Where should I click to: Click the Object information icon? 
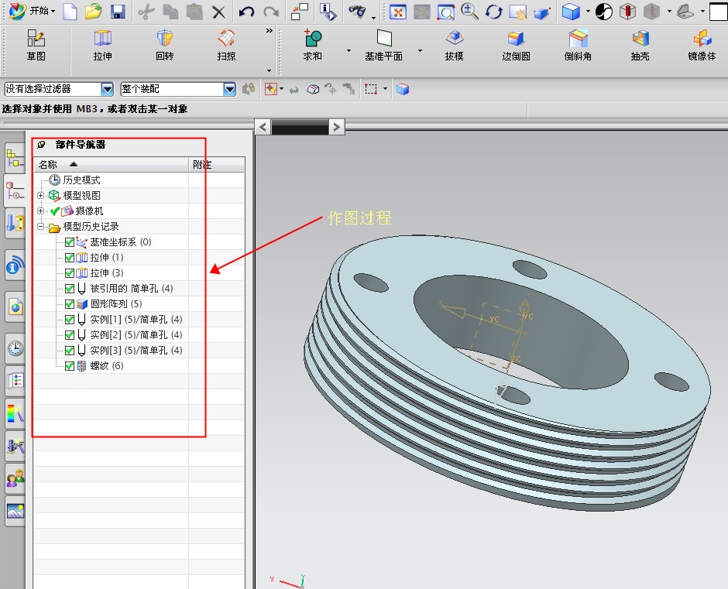coord(328,12)
